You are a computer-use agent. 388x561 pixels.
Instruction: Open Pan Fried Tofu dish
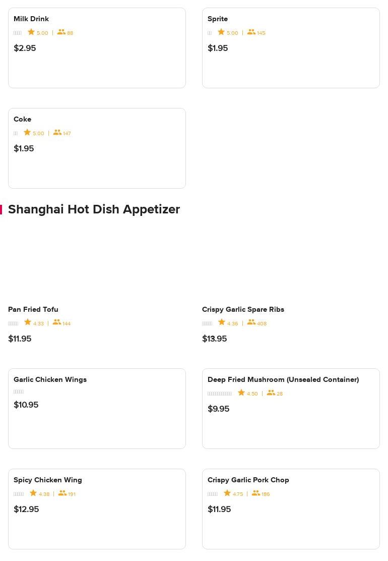coord(33,309)
